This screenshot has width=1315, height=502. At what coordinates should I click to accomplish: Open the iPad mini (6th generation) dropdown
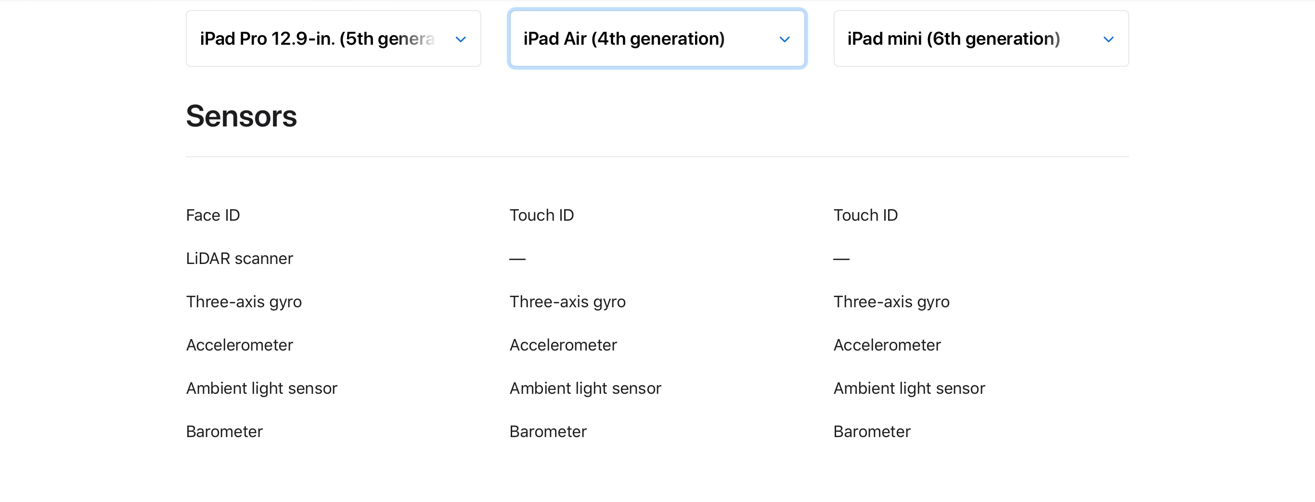coord(954,39)
